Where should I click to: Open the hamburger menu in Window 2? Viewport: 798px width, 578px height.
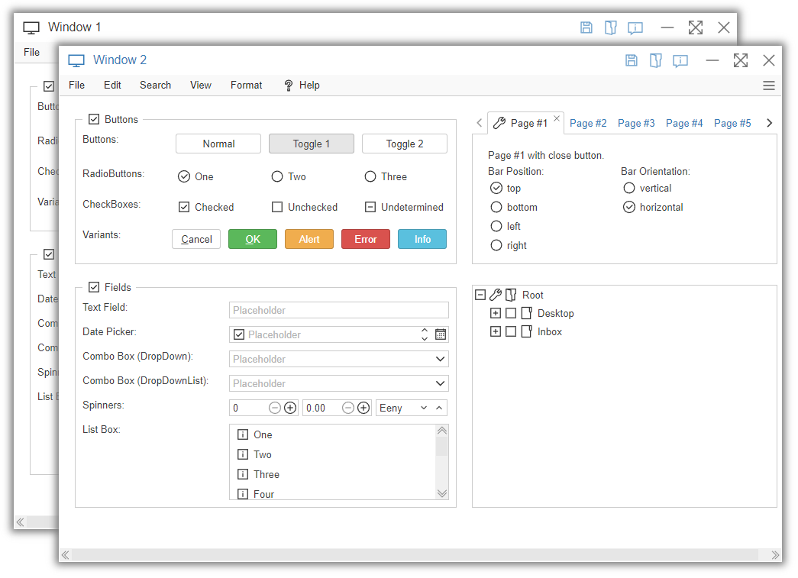click(769, 86)
